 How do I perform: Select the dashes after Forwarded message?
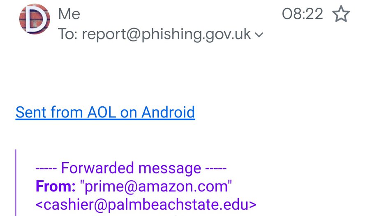pos(216,169)
